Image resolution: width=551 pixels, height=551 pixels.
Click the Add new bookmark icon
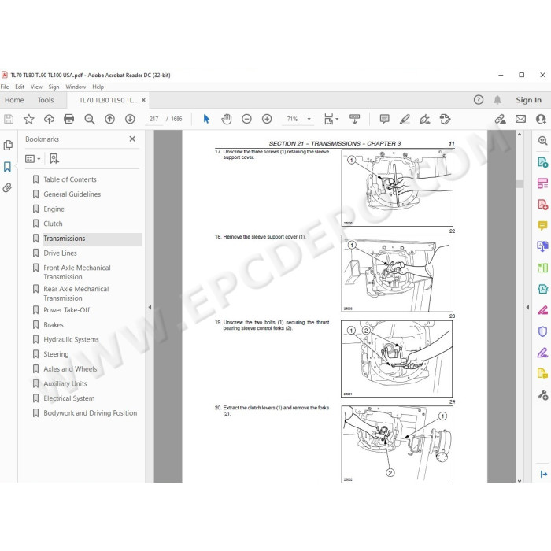(54, 159)
